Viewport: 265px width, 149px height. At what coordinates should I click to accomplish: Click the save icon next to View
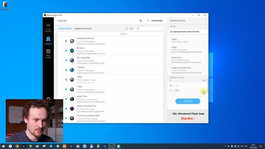(x=126, y=29)
